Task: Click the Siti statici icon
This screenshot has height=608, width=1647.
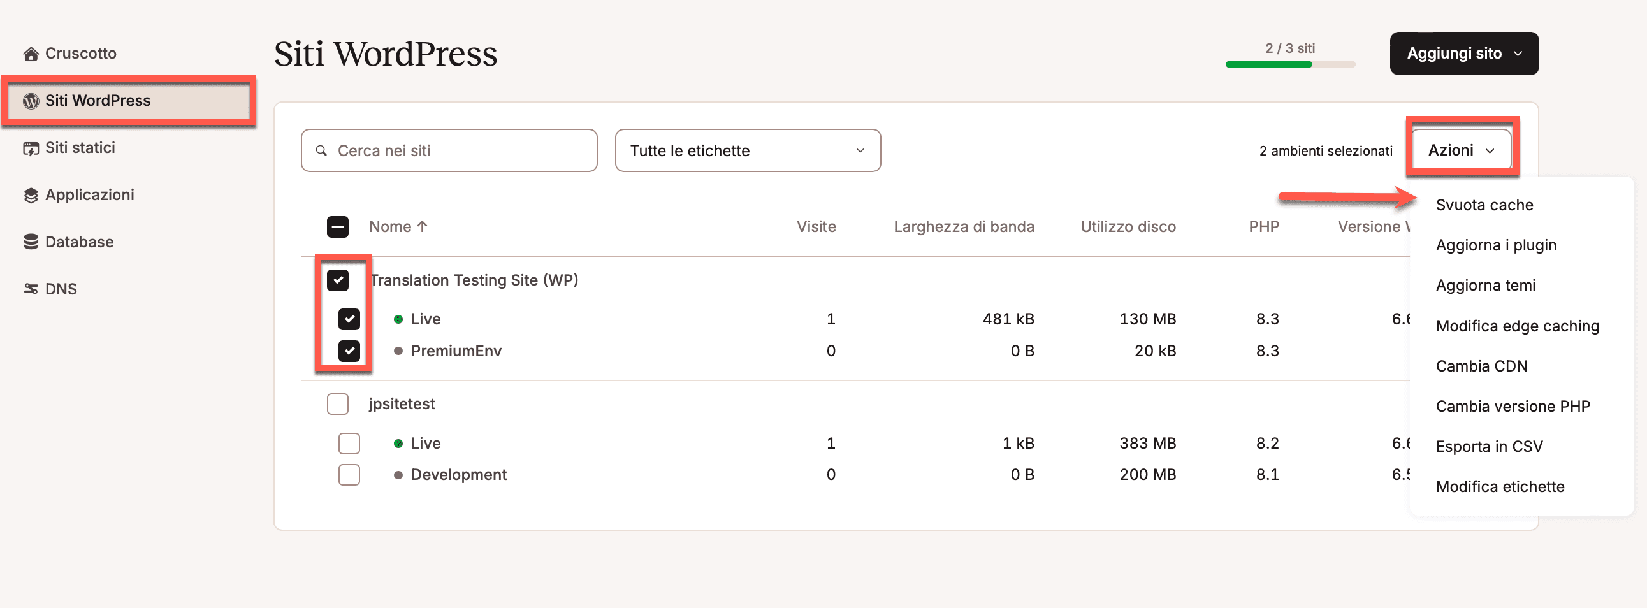Action: (31, 148)
